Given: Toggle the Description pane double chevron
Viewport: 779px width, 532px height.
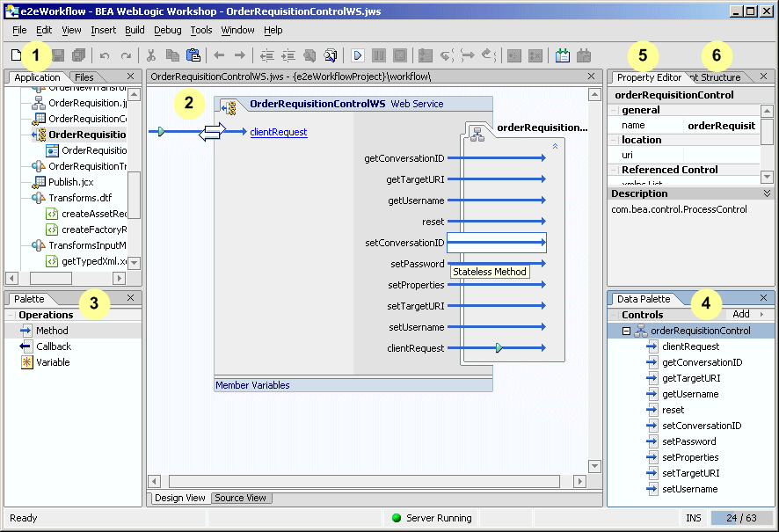Looking at the screenshot, I should [767, 193].
